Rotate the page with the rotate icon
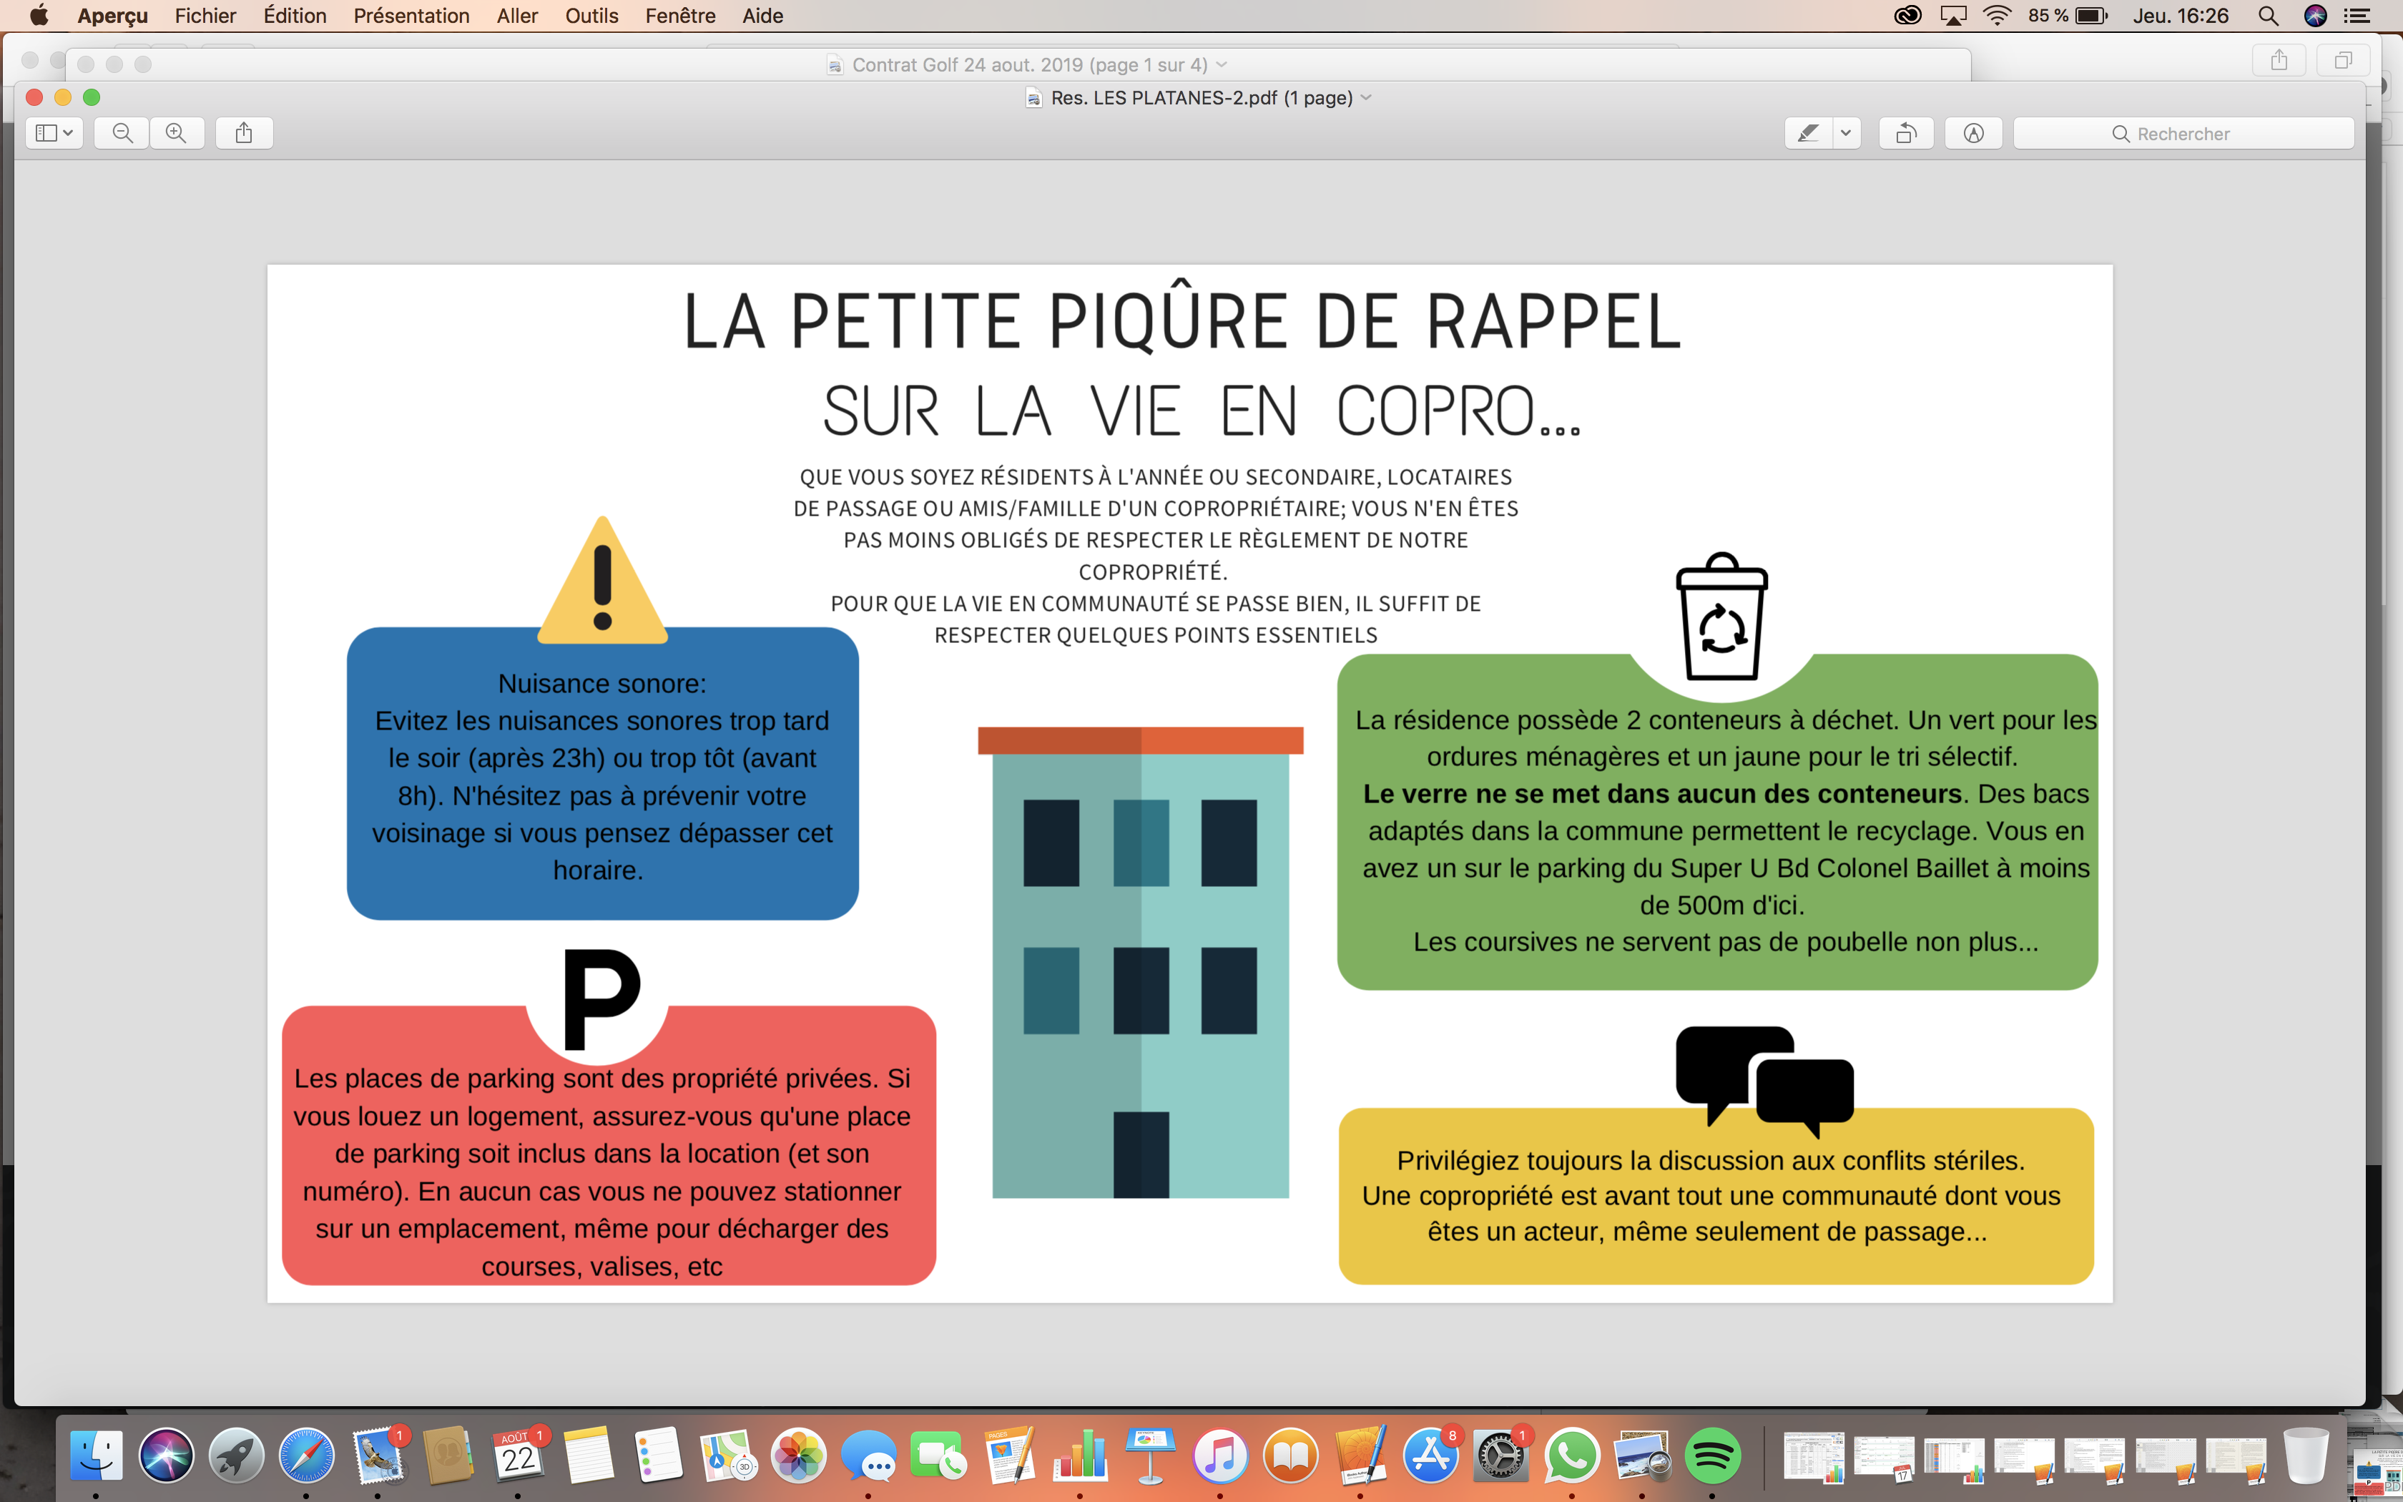This screenshot has height=1502, width=2403. pyautogui.click(x=1905, y=132)
